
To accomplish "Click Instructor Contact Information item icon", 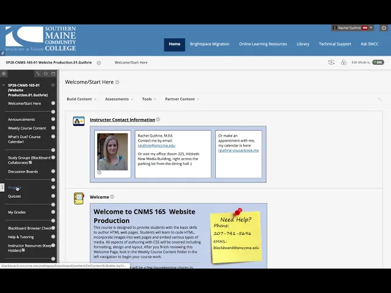I will click(79, 121).
